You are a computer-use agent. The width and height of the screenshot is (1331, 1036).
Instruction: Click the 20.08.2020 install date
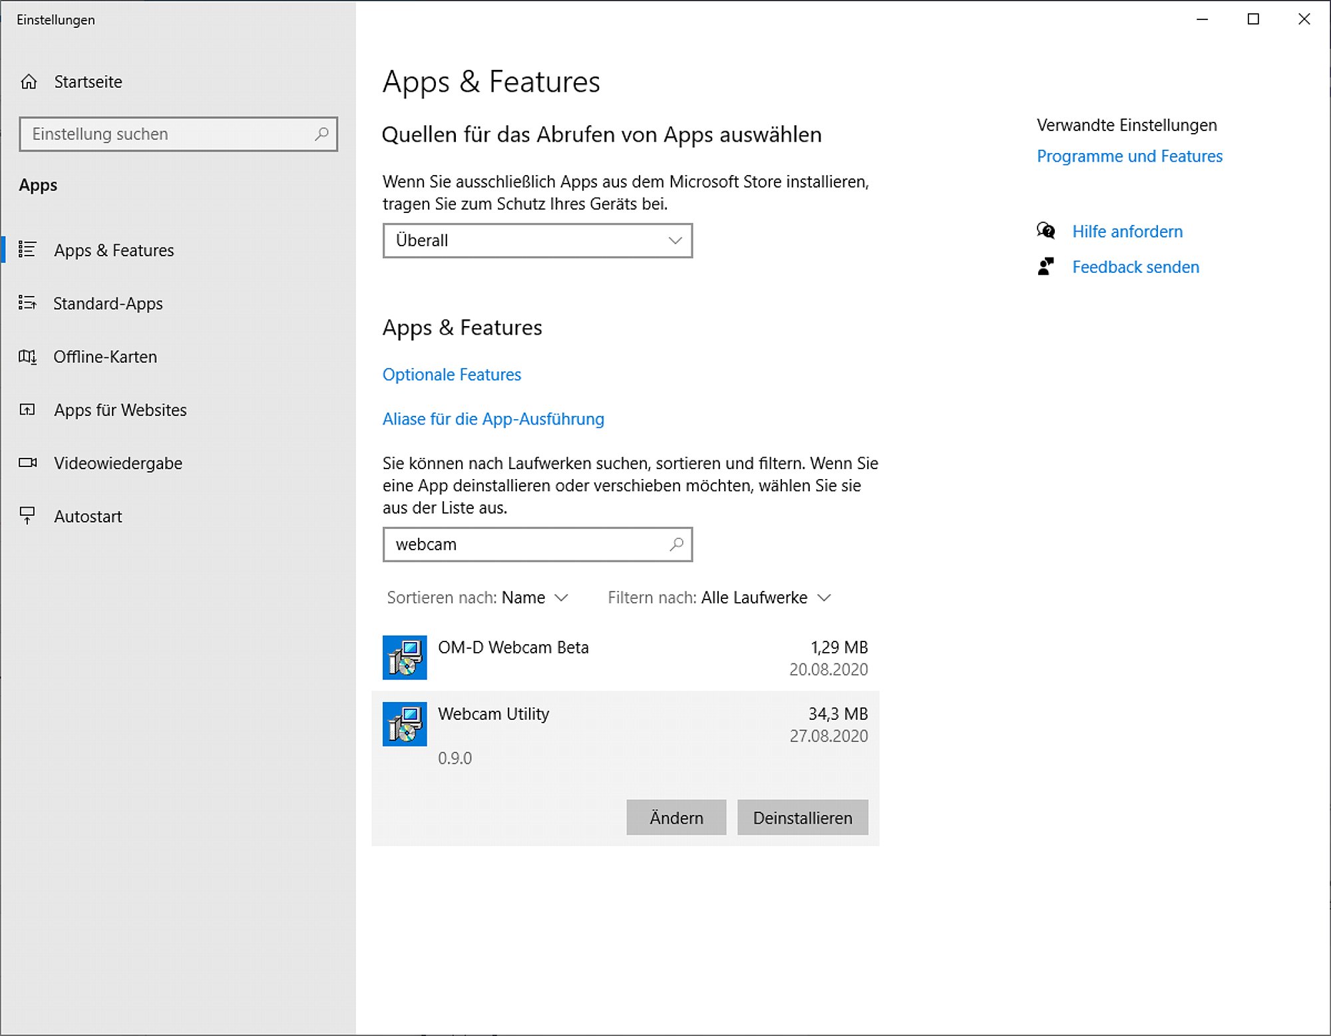pos(829,669)
